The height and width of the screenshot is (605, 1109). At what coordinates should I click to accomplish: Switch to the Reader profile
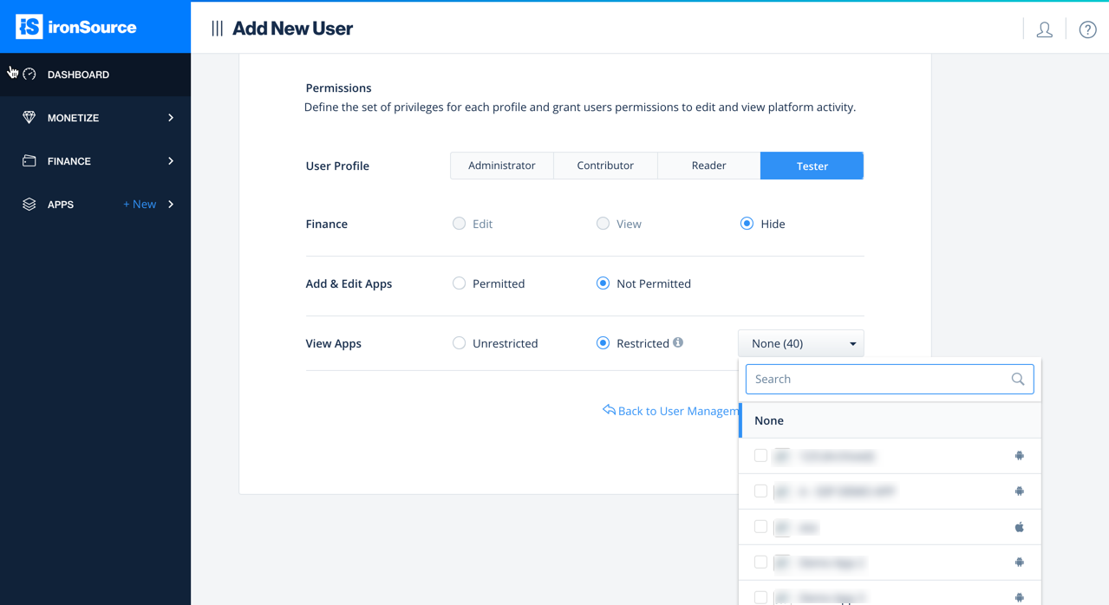pos(708,165)
